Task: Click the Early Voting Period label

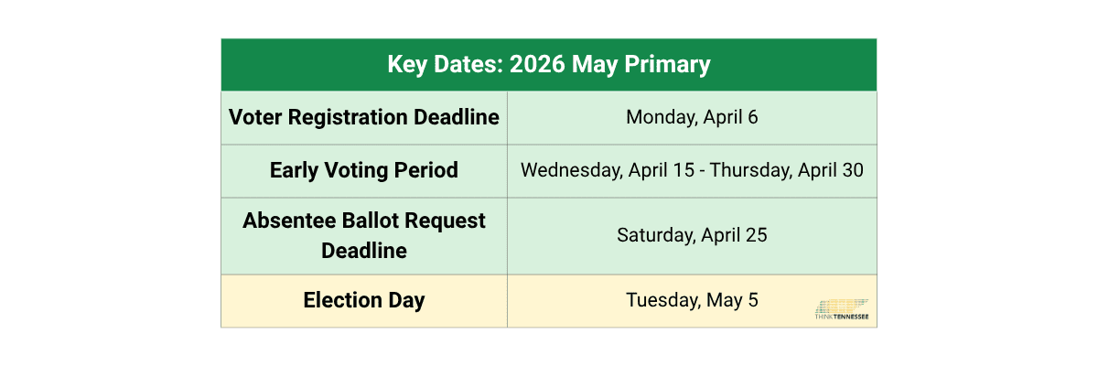Action: click(x=364, y=171)
